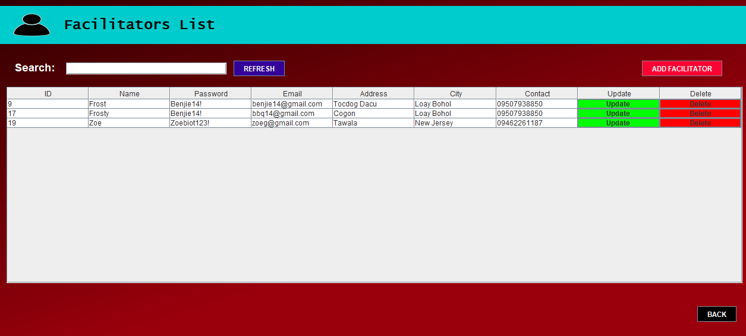Click the facilitator user silhouette icon

(32, 25)
